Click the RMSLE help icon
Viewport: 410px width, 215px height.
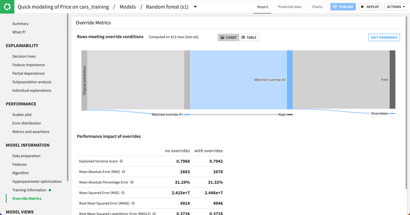pos(154,214)
